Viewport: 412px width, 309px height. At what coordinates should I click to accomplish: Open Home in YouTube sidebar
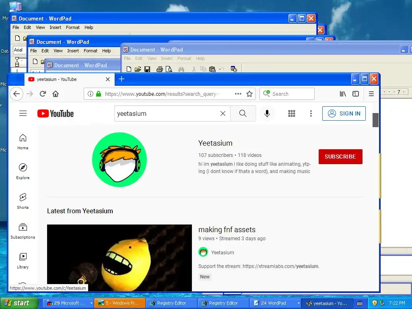point(23,142)
